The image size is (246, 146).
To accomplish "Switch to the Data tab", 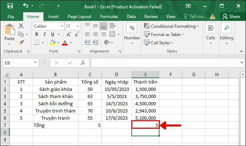I will coord(131,17).
